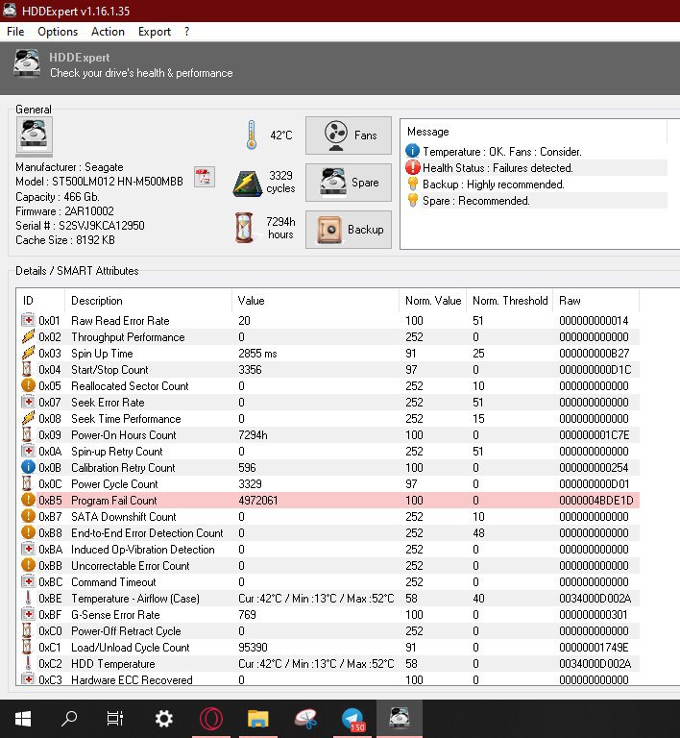Open the Export menu

155,32
